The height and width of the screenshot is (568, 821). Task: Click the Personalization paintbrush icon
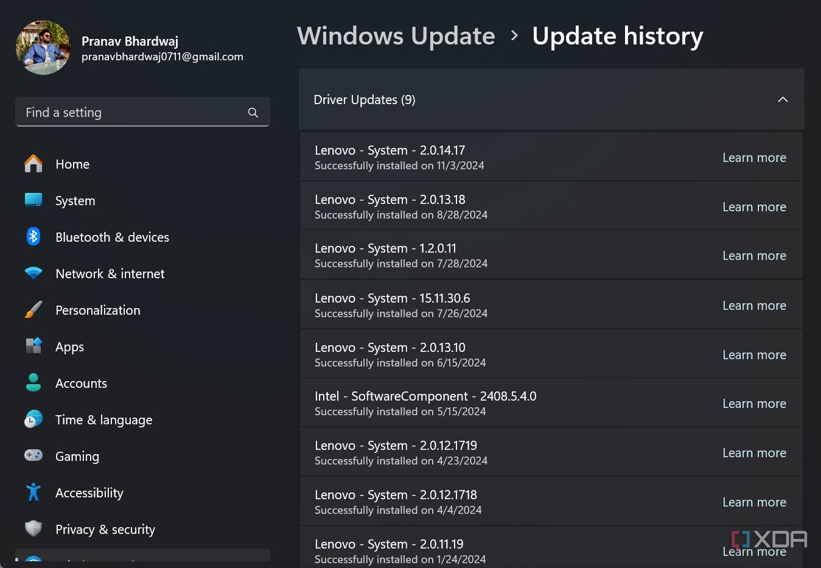[33, 310]
